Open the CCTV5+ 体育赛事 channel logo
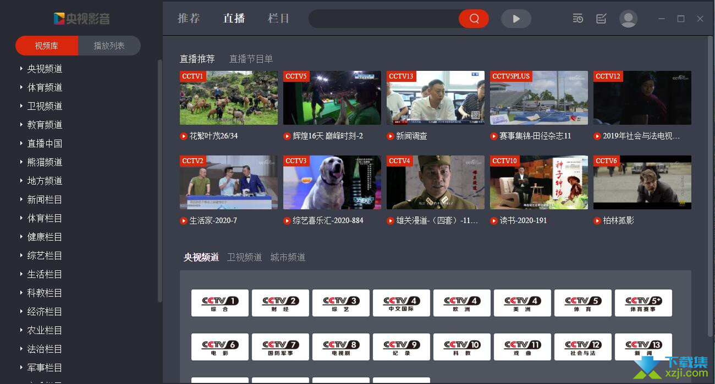 [x=643, y=303]
